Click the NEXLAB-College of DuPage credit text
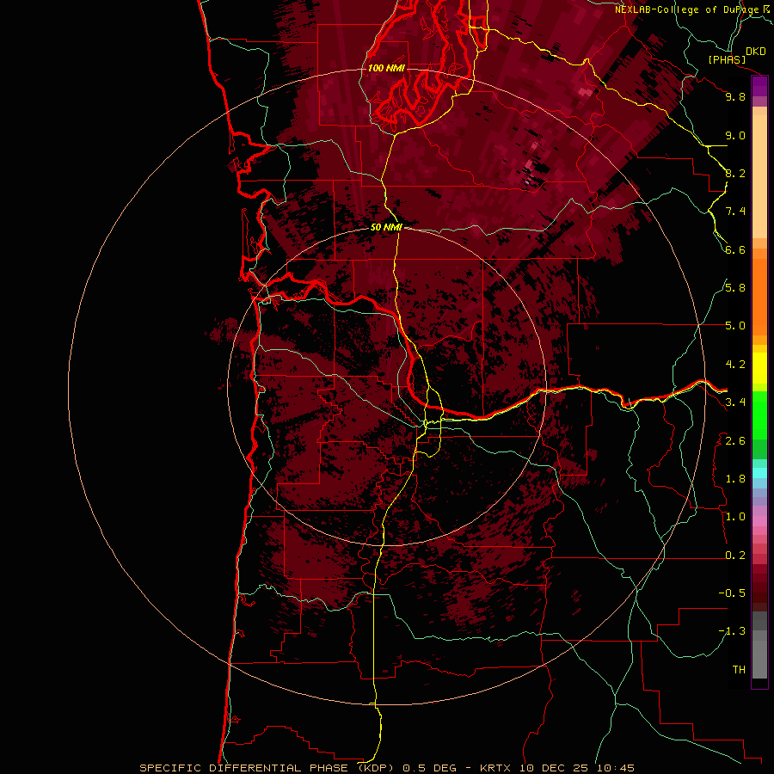774x774 pixels. click(686, 9)
